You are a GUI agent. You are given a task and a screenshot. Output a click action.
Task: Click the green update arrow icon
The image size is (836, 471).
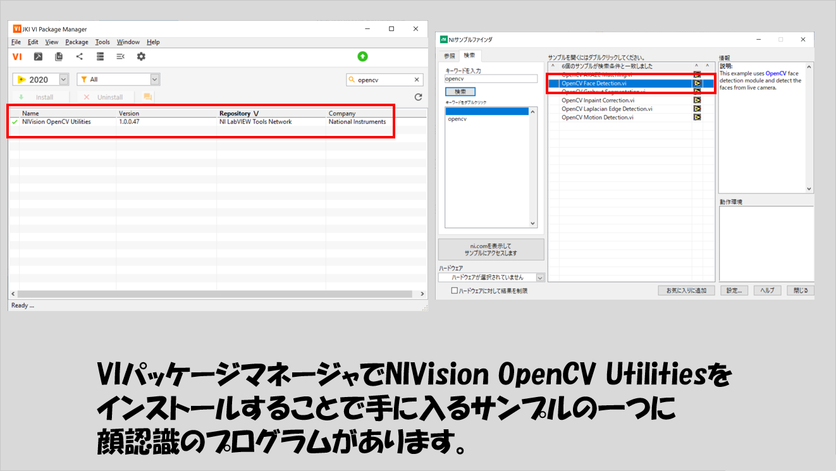coord(362,56)
